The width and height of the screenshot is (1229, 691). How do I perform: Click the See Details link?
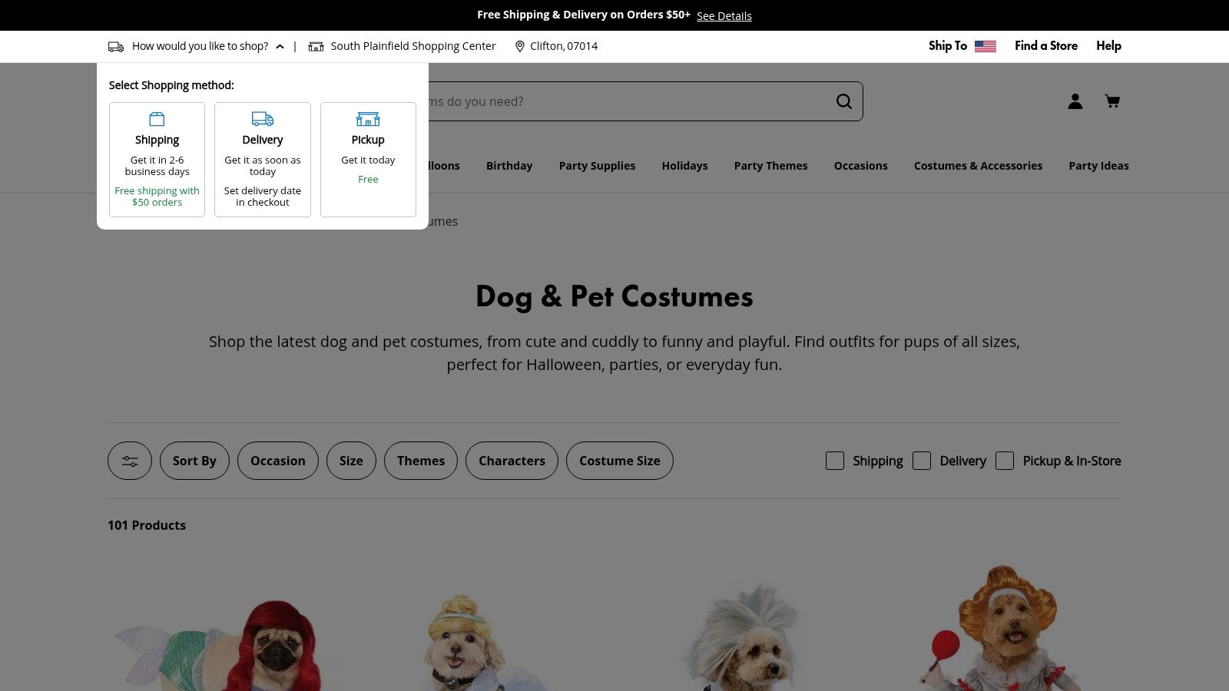pyautogui.click(x=724, y=16)
